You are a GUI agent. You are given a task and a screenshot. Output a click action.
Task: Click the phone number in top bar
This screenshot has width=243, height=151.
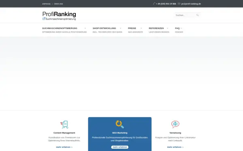pyautogui.click(x=166, y=4)
